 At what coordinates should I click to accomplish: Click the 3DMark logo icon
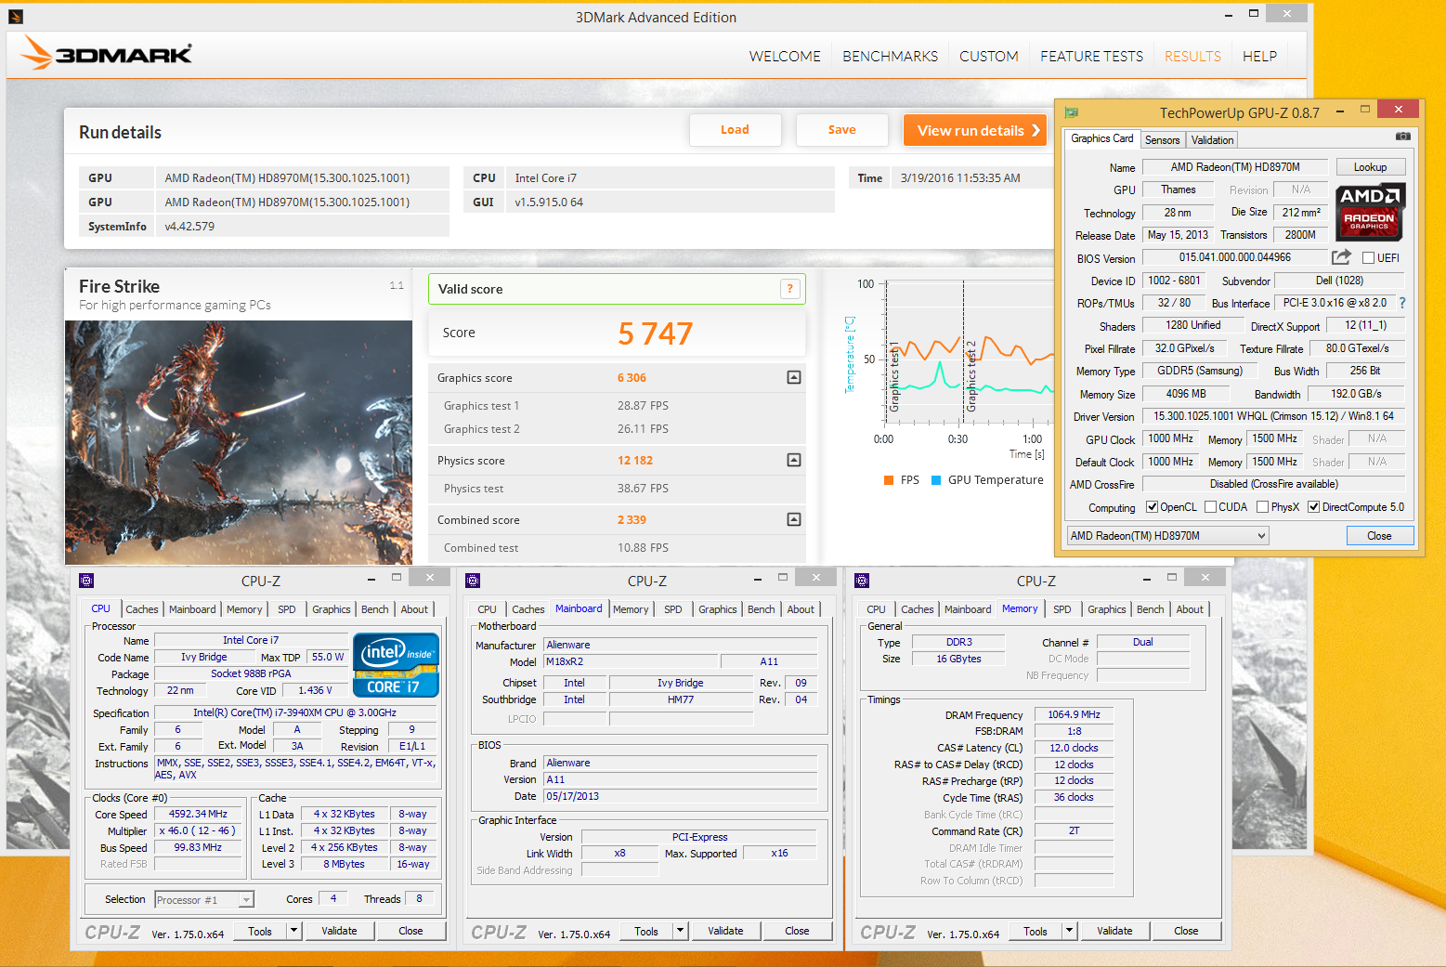[107, 53]
